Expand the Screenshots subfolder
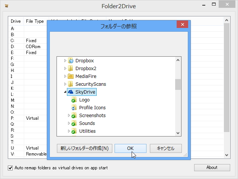This screenshot has height=179, width=238. click(69, 115)
